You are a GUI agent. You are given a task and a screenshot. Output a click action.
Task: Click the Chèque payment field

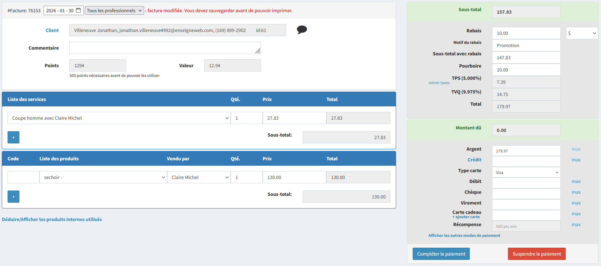click(526, 194)
